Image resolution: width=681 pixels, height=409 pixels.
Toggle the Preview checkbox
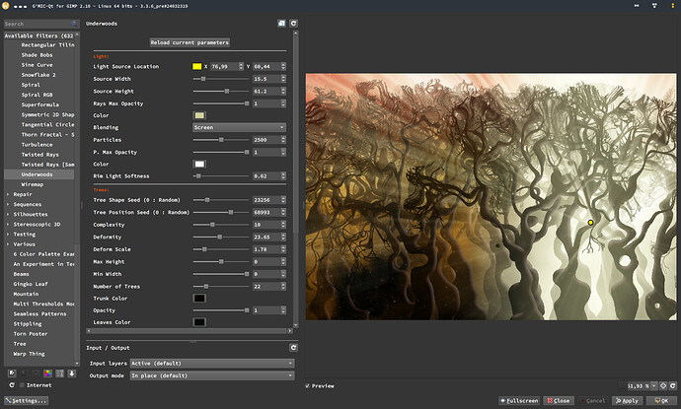pyautogui.click(x=309, y=385)
